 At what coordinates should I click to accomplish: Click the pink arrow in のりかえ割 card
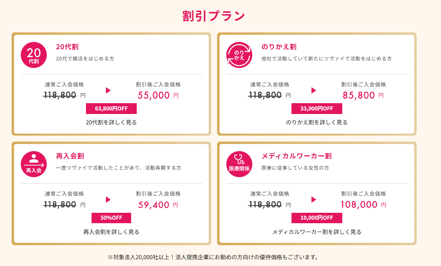[x=313, y=90]
